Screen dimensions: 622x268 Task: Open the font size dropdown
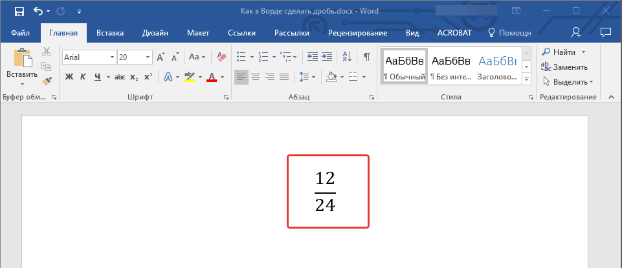click(x=148, y=57)
